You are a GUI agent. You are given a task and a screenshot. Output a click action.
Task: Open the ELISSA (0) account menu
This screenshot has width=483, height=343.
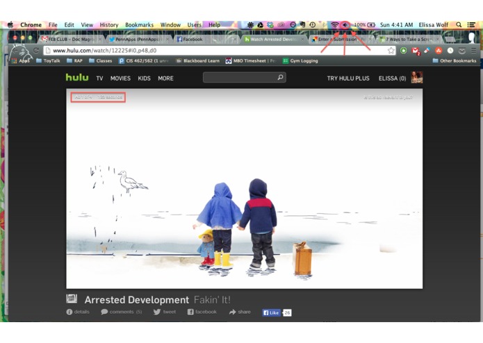[x=392, y=78]
